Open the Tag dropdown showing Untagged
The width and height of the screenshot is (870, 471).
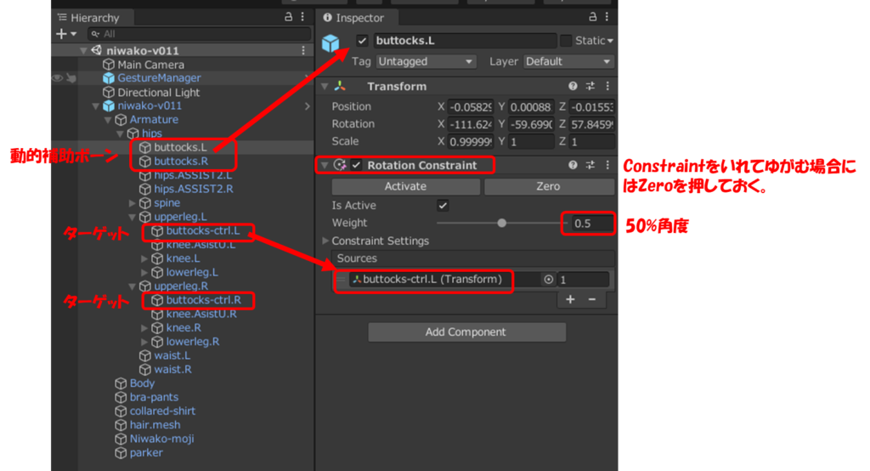coord(426,62)
